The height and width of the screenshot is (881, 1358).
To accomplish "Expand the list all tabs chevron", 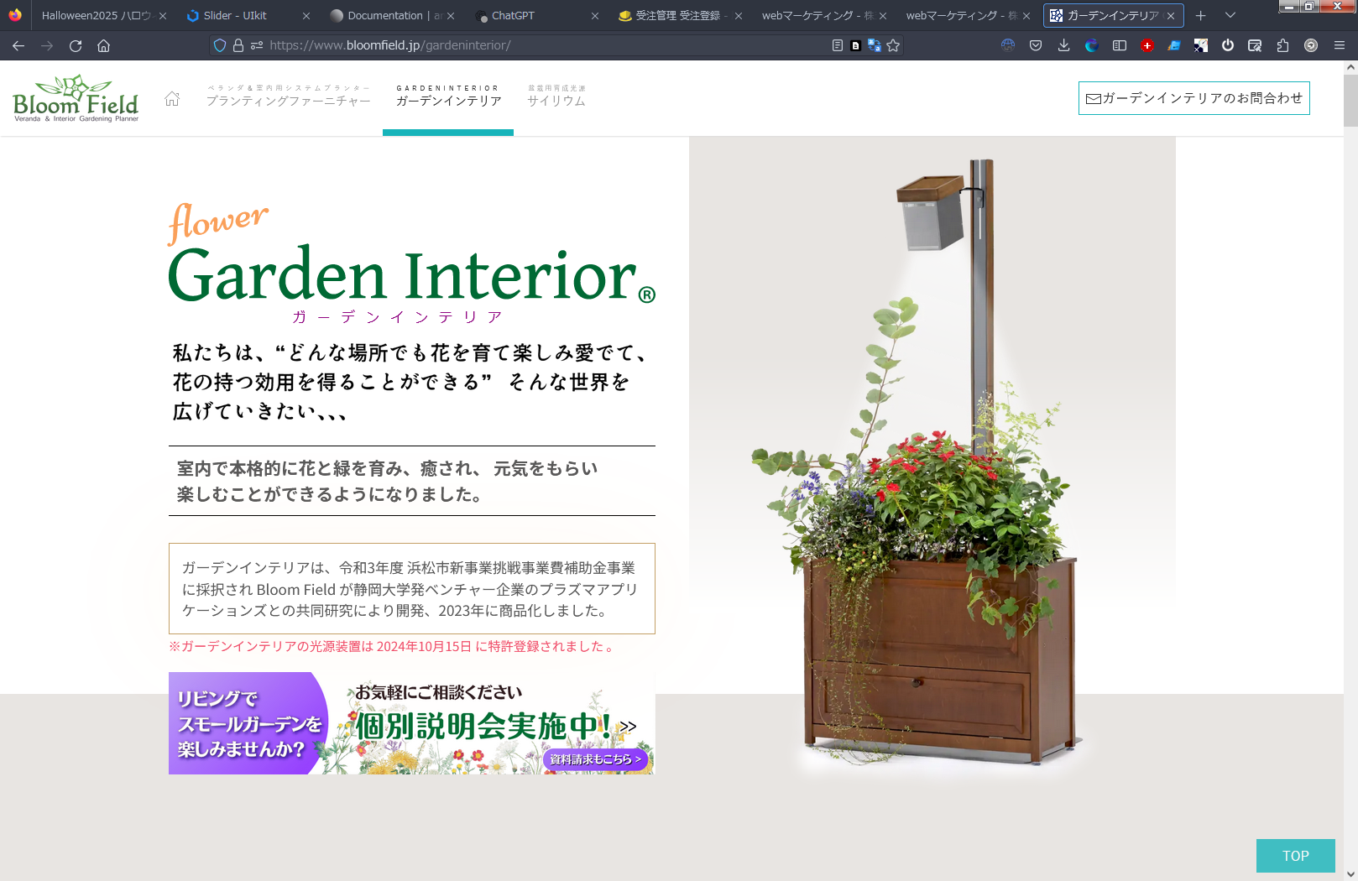I will [x=1230, y=15].
